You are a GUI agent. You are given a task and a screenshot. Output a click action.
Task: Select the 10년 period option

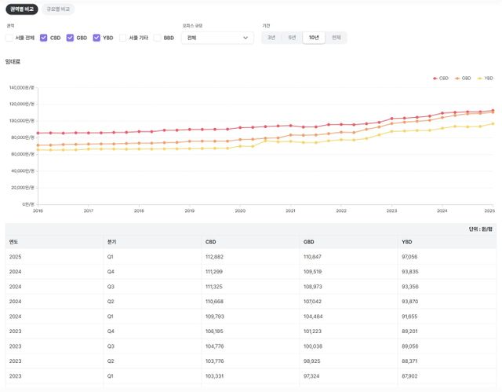click(314, 38)
